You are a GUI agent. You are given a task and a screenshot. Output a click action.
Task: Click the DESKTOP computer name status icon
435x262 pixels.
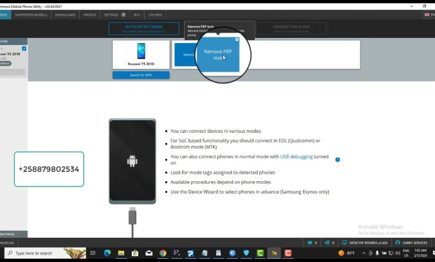coord(345,243)
